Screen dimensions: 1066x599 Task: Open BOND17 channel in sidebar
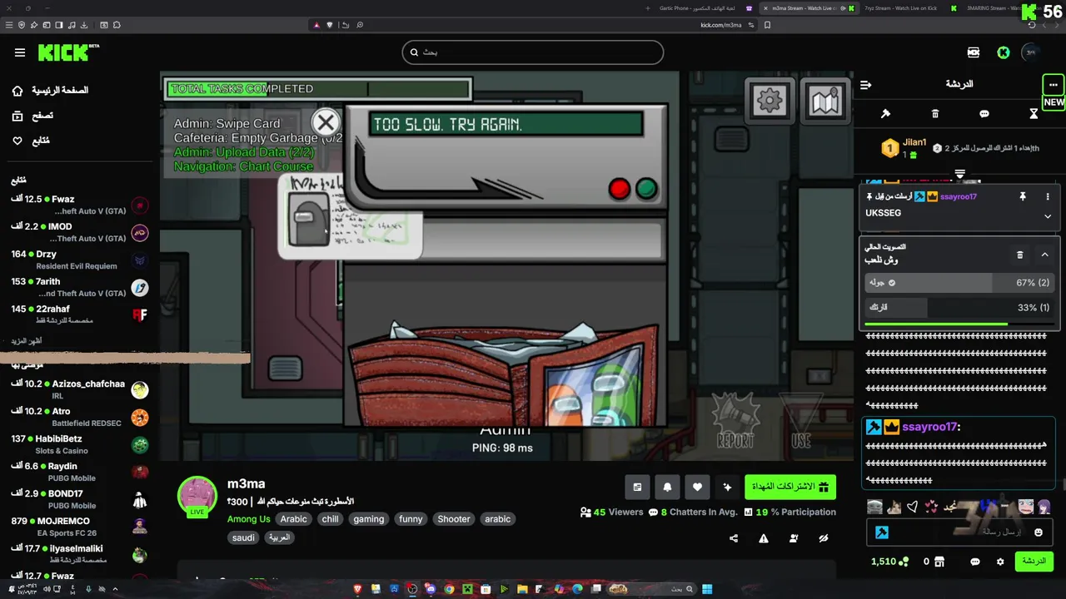click(79, 499)
